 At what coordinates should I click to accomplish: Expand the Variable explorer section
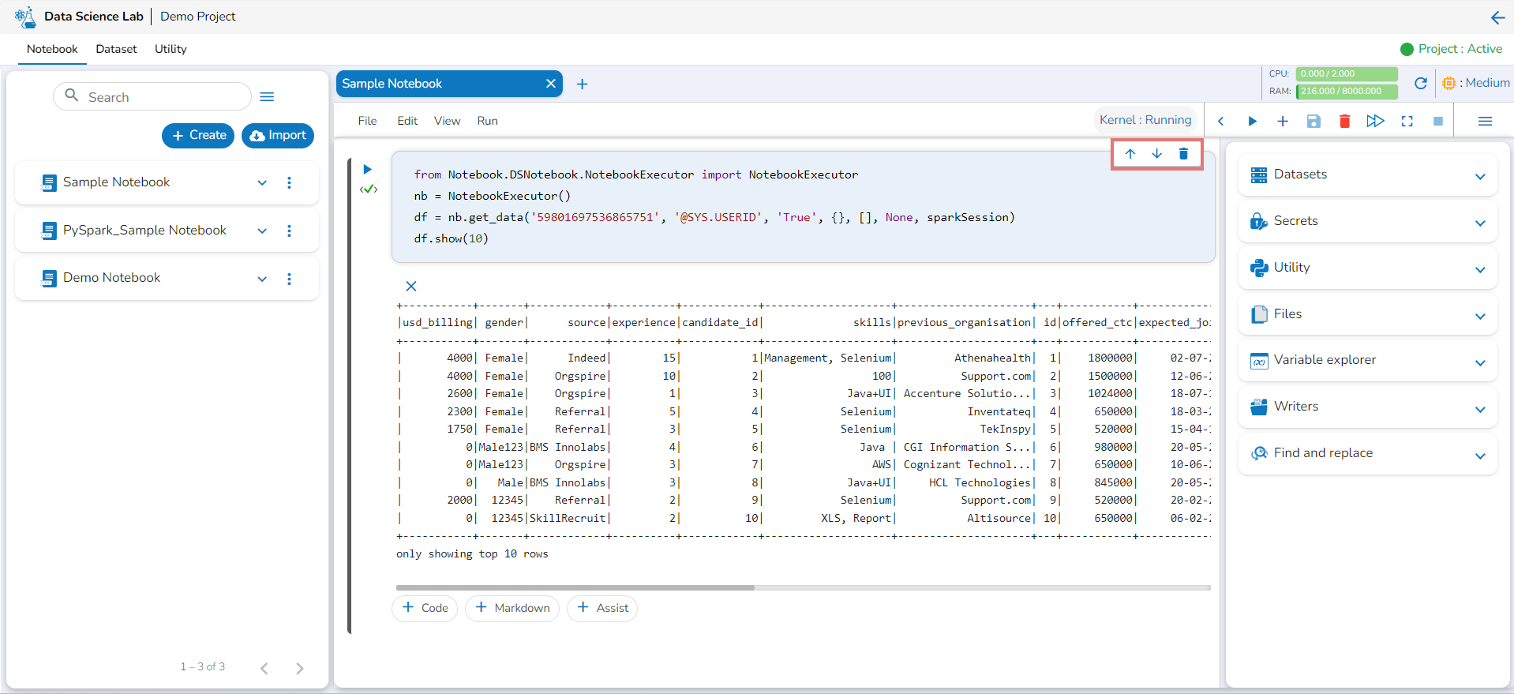pos(1480,362)
